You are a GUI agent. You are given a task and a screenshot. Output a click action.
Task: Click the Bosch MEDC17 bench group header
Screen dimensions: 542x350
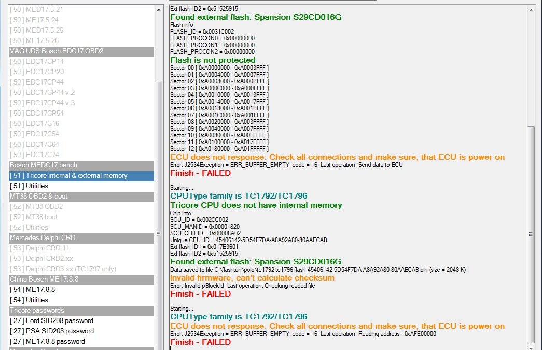pos(44,165)
